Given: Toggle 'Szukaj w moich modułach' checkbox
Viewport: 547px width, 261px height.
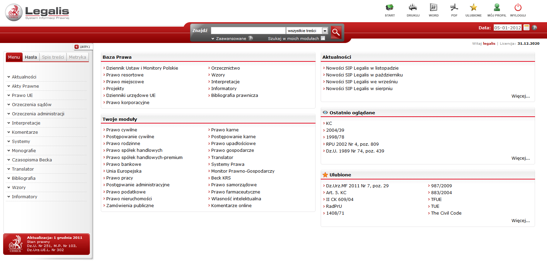Looking at the screenshot, I should coord(323,38).
